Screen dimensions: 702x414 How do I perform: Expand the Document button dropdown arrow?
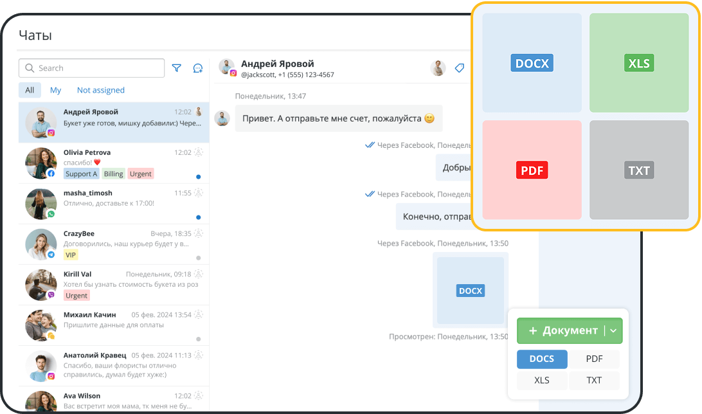(x=613, y=330)
